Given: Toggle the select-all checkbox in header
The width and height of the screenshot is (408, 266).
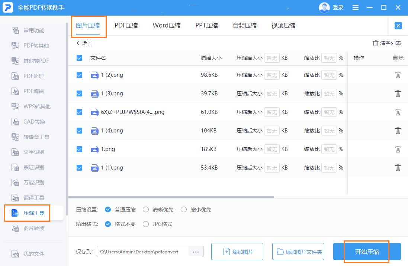Looking at the screenshot, I should click(79, 58).
